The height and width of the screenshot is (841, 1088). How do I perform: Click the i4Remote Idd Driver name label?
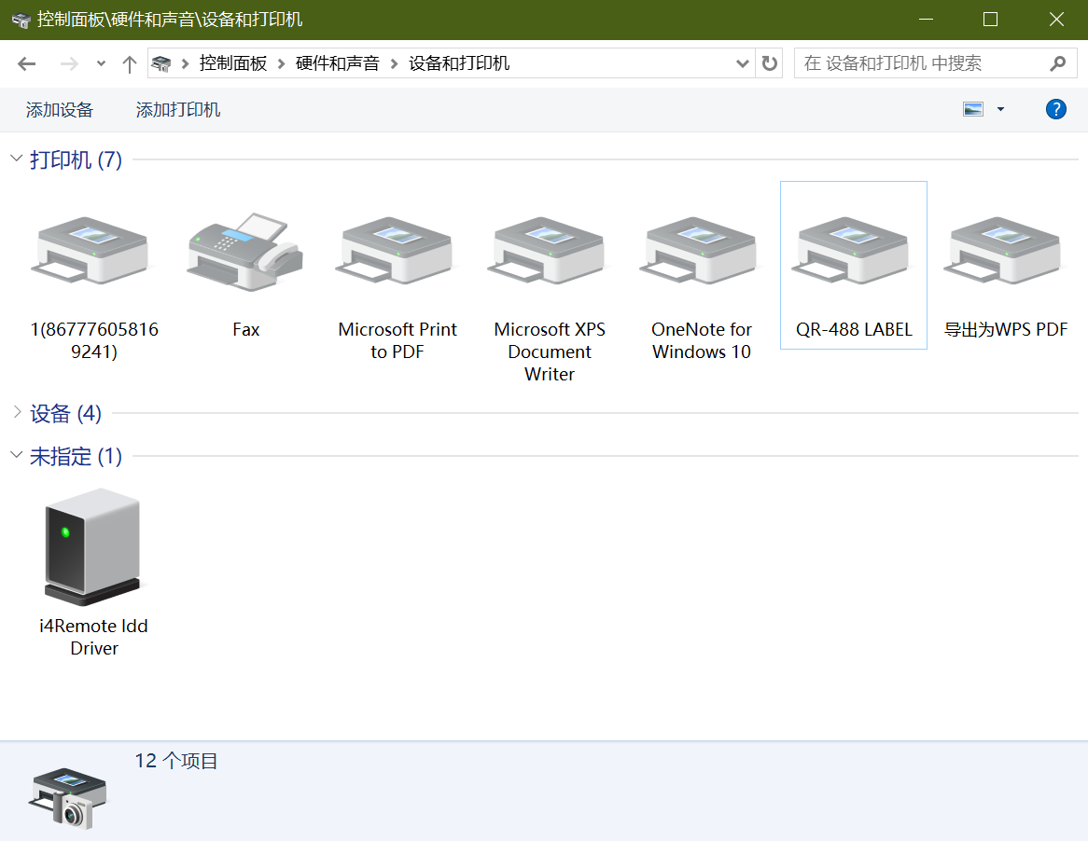coord(93,637)
